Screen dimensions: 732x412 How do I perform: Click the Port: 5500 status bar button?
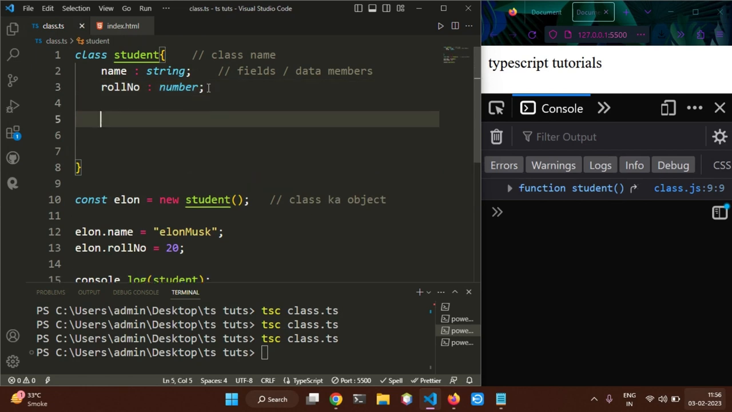(351, 381)
